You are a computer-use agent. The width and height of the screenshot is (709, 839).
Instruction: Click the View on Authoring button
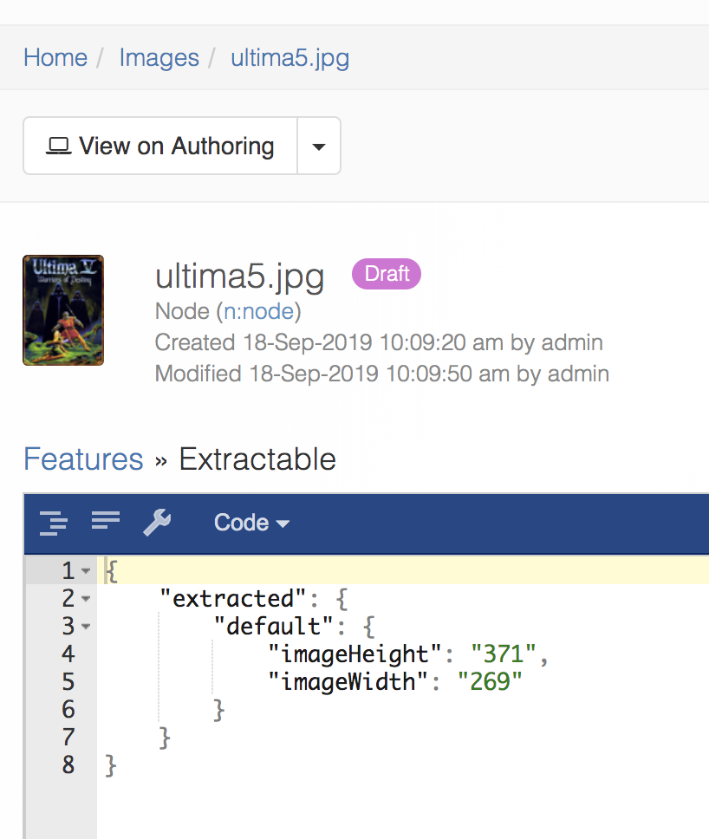click(x=160, y=146)
